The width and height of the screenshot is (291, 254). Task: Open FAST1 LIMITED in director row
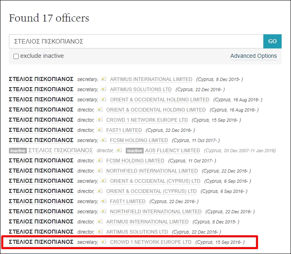point(124,130)
